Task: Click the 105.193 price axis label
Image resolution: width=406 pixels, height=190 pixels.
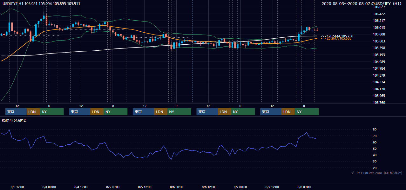Action: tap(379, 55)
